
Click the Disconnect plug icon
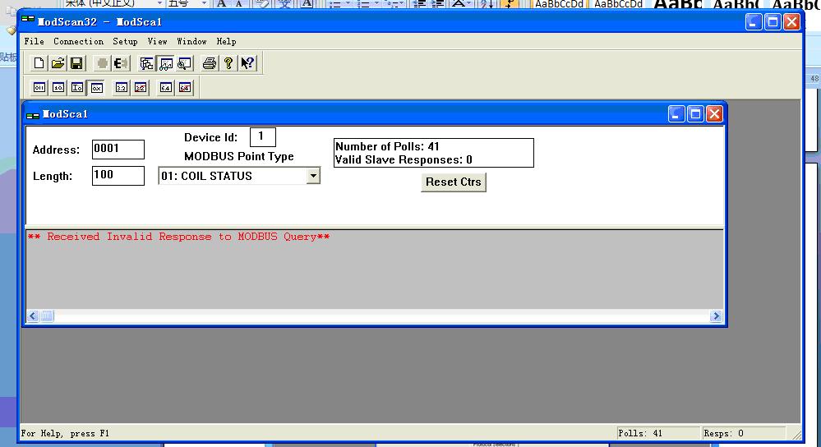click(121, 63)
